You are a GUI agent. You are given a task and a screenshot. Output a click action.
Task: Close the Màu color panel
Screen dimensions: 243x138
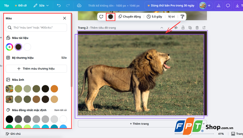(65, 18)
